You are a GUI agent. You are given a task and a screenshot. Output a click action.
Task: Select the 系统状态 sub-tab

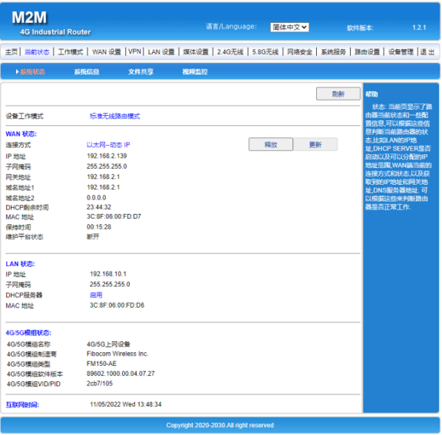(32, 72)
